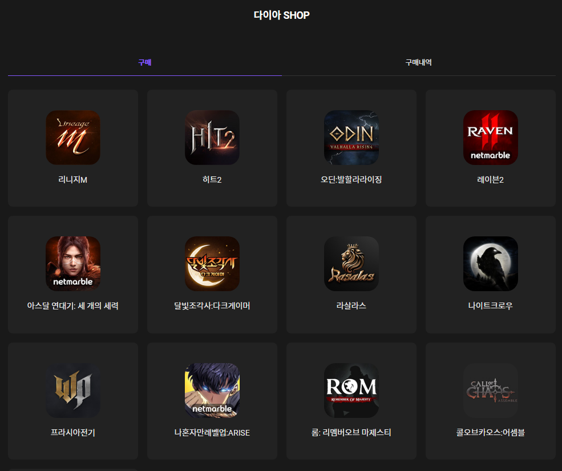The height and width of the screenshot is (471, 562).
Task: Open the Rasalas lion icon
Action: coord(351,264)
